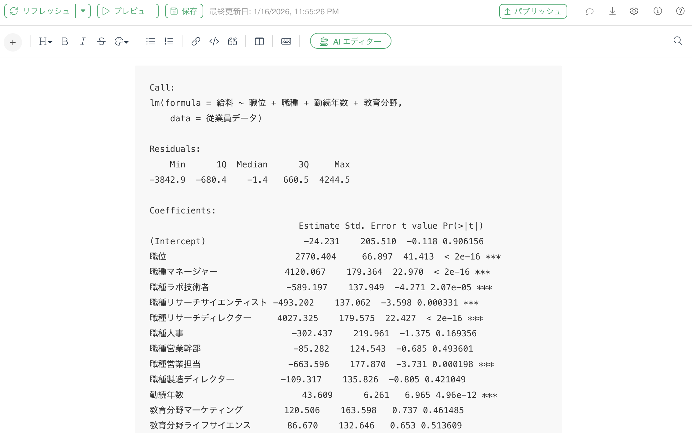Click the plus add-content button

click(13, 42)
